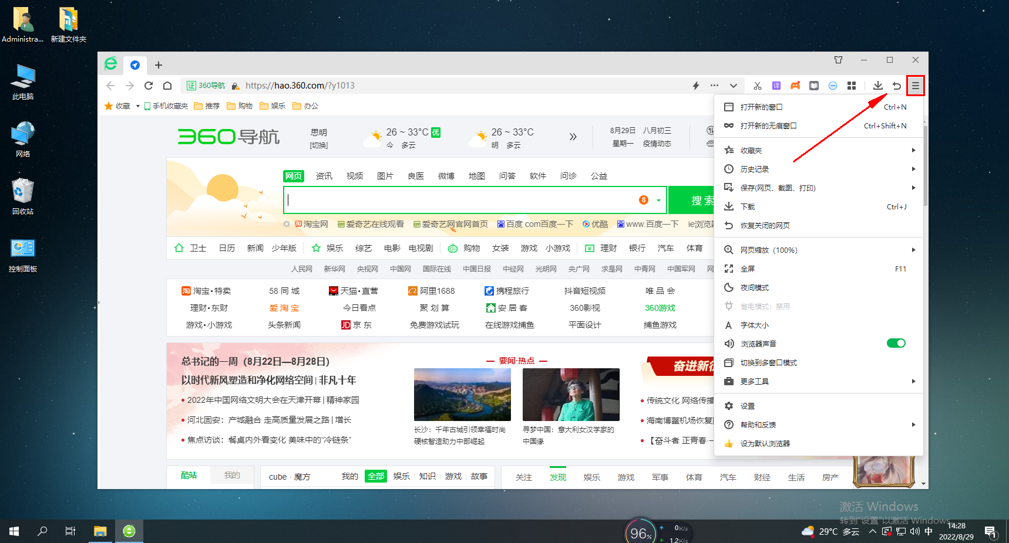Expand the help and feedback submenu arrow
This screenshot has height=543, width=1009.
pyautogui.click(x=913, y=425)
